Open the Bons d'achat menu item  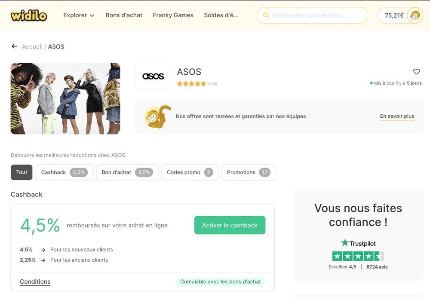click(124, 15)
